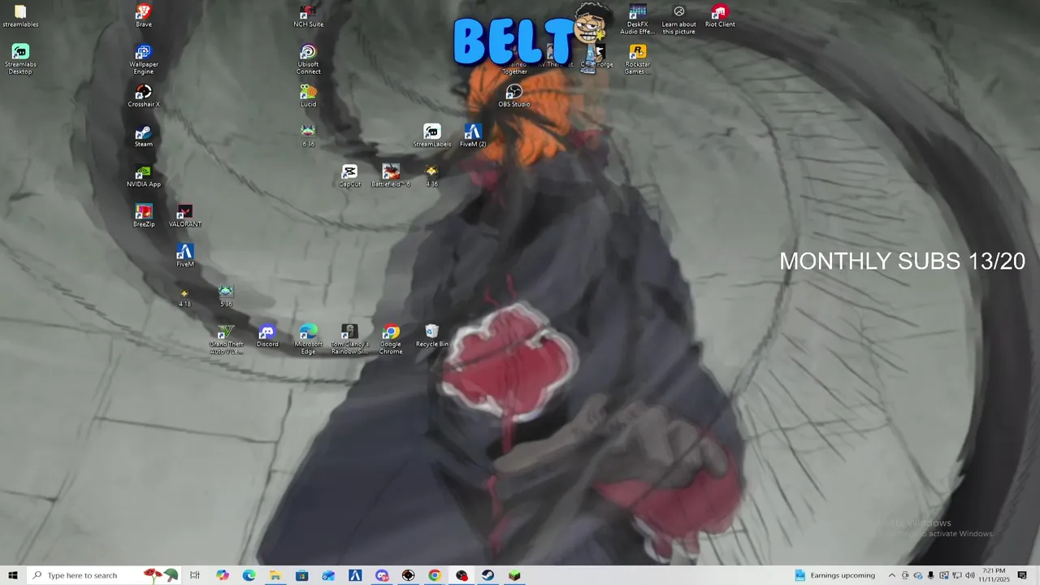Click the CapCut desktop shortcut

349,175
